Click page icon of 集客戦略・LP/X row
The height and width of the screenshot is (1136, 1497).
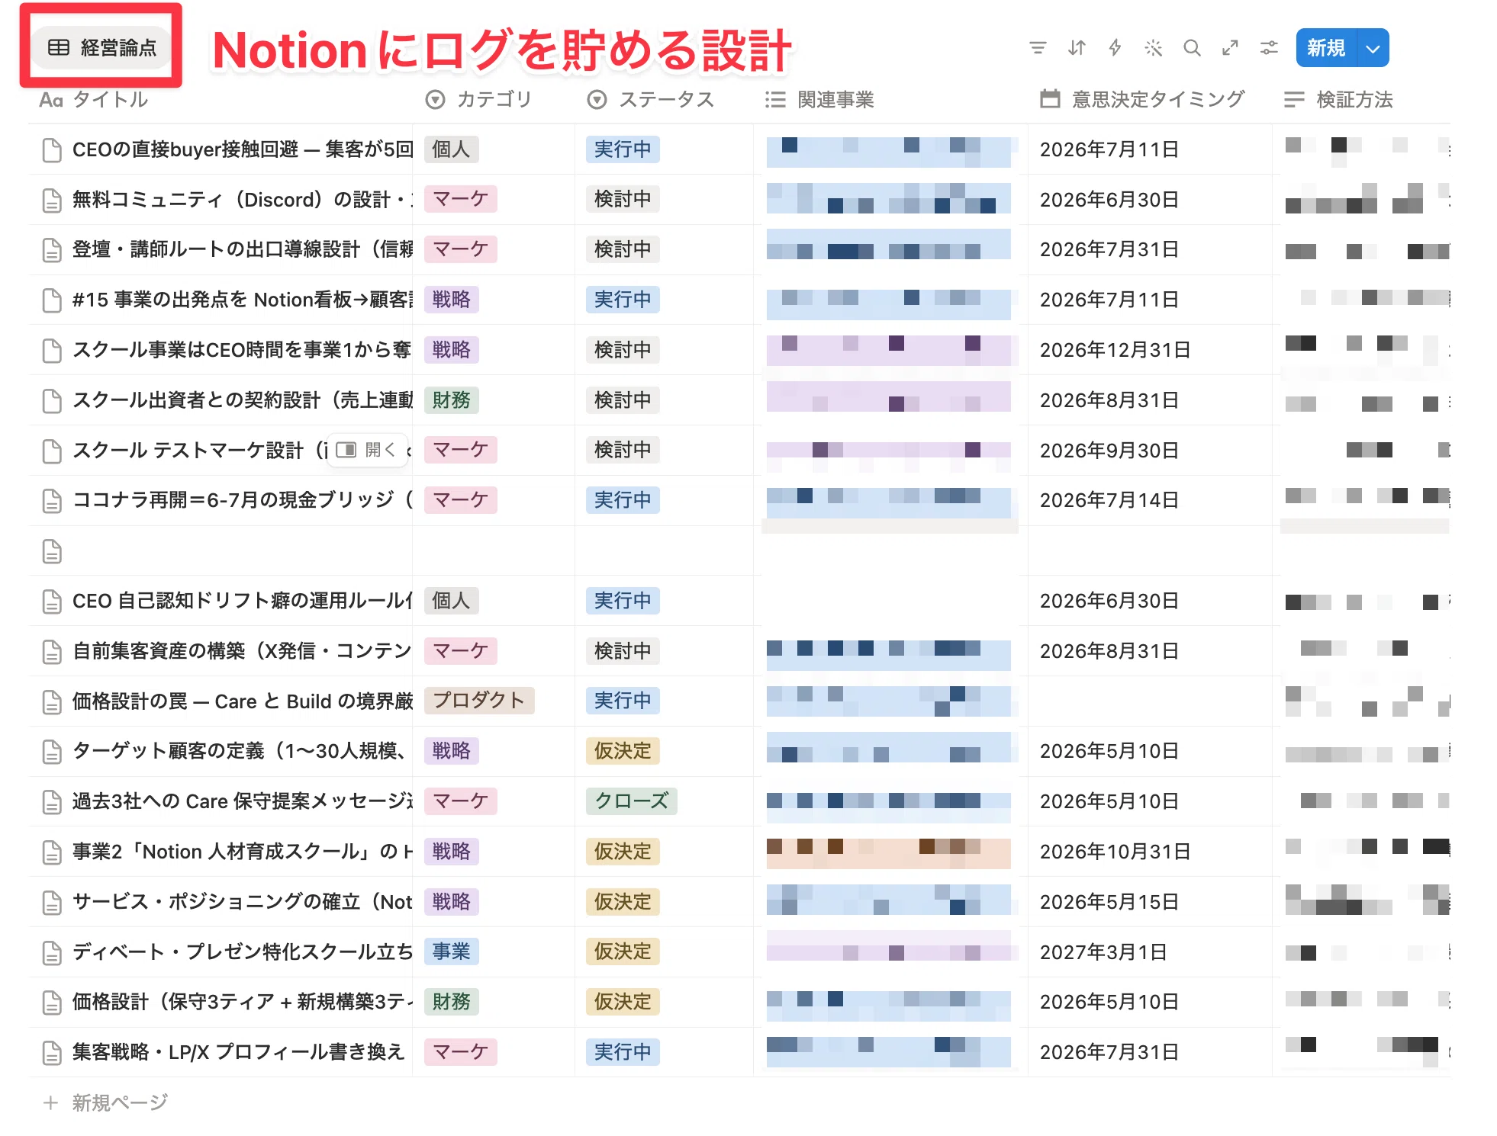(52, 1053)
